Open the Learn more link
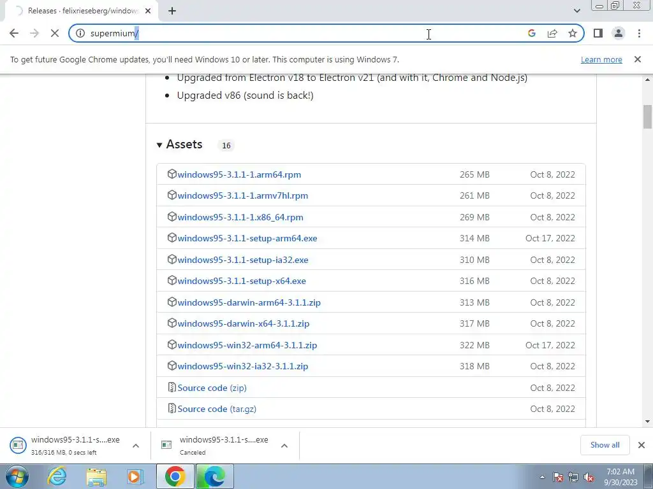 pyautogui.click(x=601, y=59)
